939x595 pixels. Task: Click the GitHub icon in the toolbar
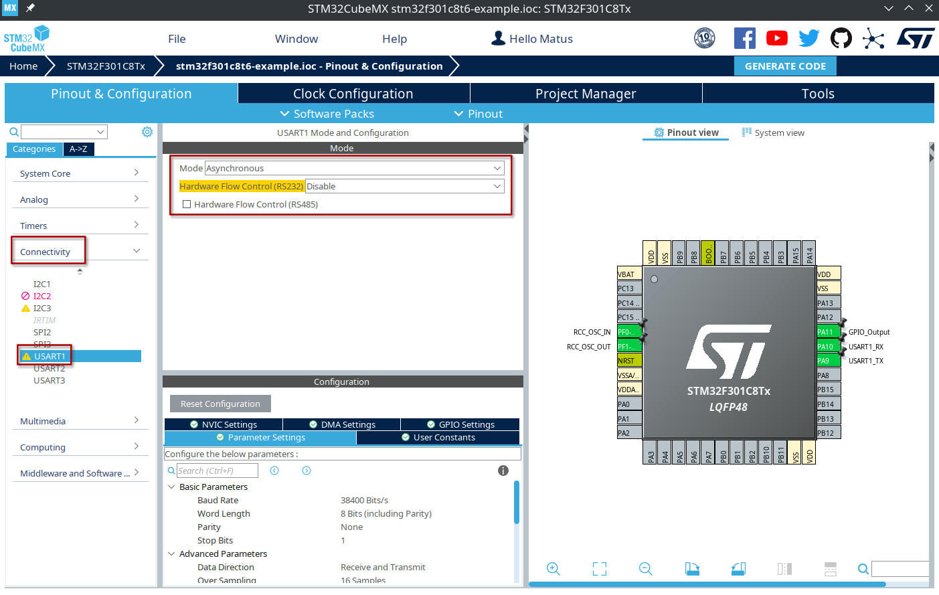coord(841,38)
